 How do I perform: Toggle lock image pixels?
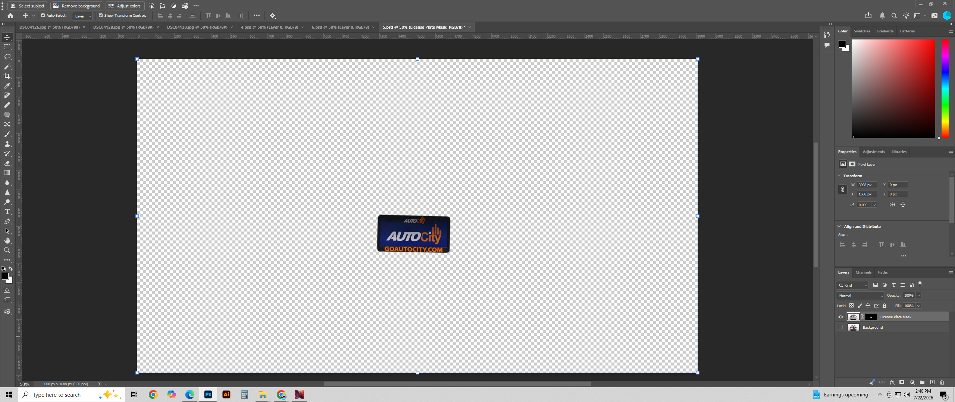coord(859,306)
